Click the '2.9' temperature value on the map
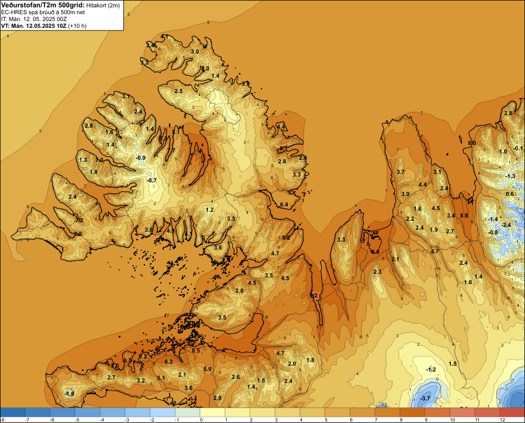525x423 pixels. (x=217, y=398)
